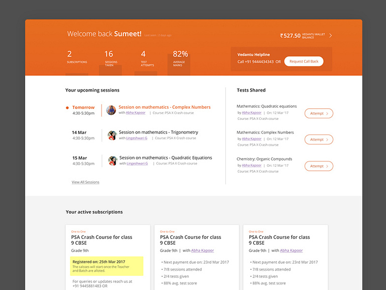This screenshot has height=290, width=386.
Task: Attempt the Mathematics: Quadratic equations test
Action: tap(319, 113)
